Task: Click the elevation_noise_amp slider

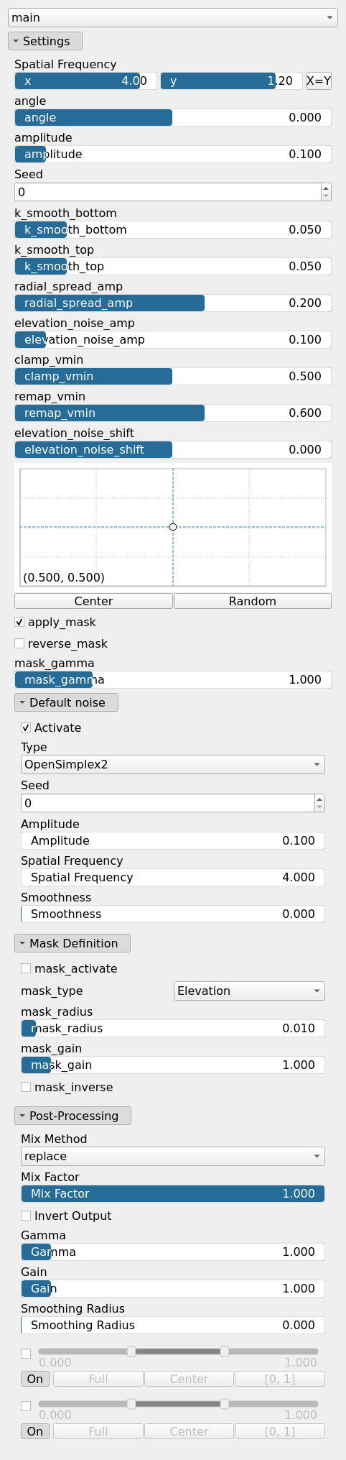Action: click(173, 339)
